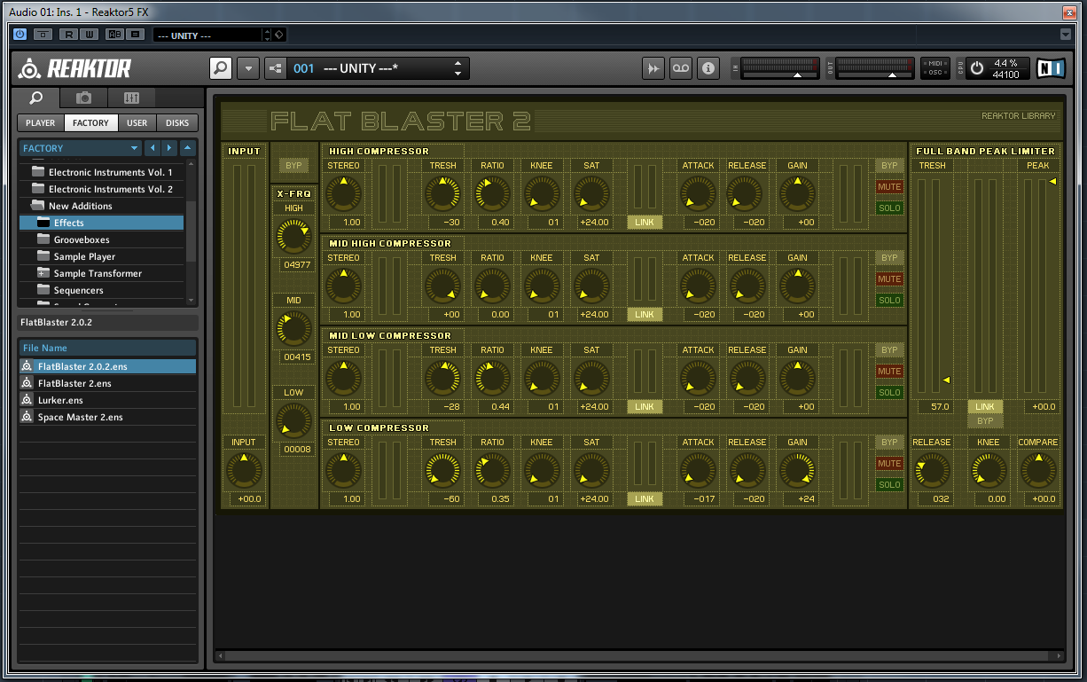Toggle the peak limiter BYP button
Image resolution: width=1087 pixels, height=682 pixels.
[x=985, y=420]
